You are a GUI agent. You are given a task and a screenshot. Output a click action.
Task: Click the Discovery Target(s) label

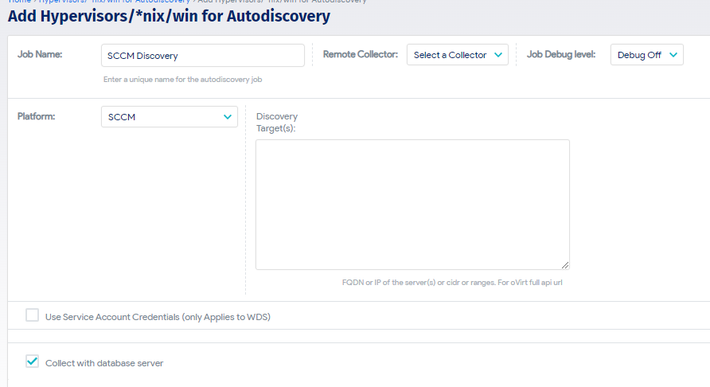point(277,123)
